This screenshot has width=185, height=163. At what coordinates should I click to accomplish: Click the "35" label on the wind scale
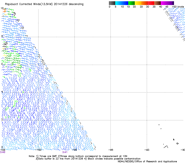(154, 7)
